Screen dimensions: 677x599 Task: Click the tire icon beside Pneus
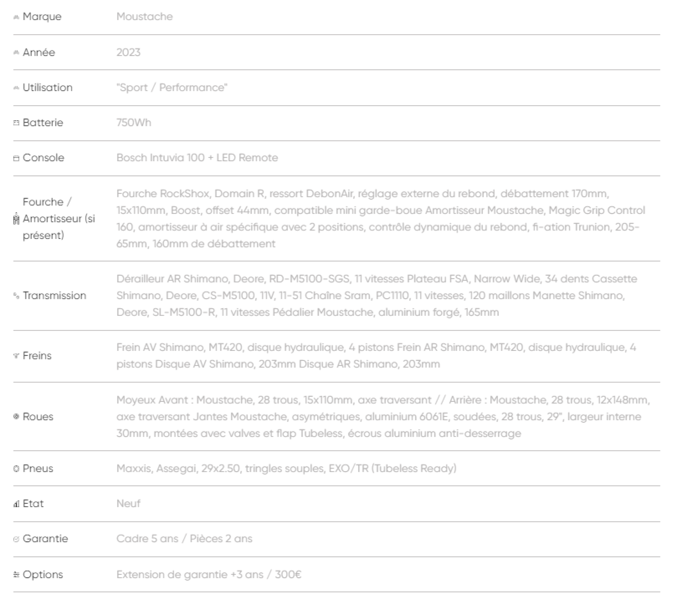click(x=16, y=469)
